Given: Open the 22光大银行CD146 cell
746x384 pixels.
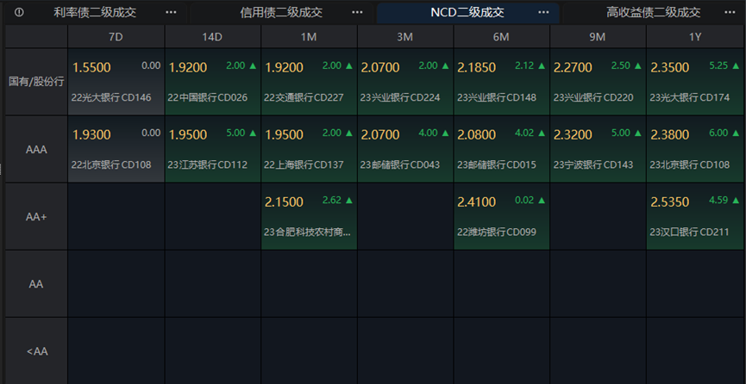Looking at the screenshot, I should (x=116, y=81).
